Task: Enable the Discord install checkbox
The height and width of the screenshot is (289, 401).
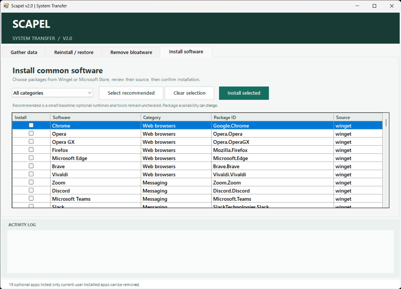Action: point(31,190)
